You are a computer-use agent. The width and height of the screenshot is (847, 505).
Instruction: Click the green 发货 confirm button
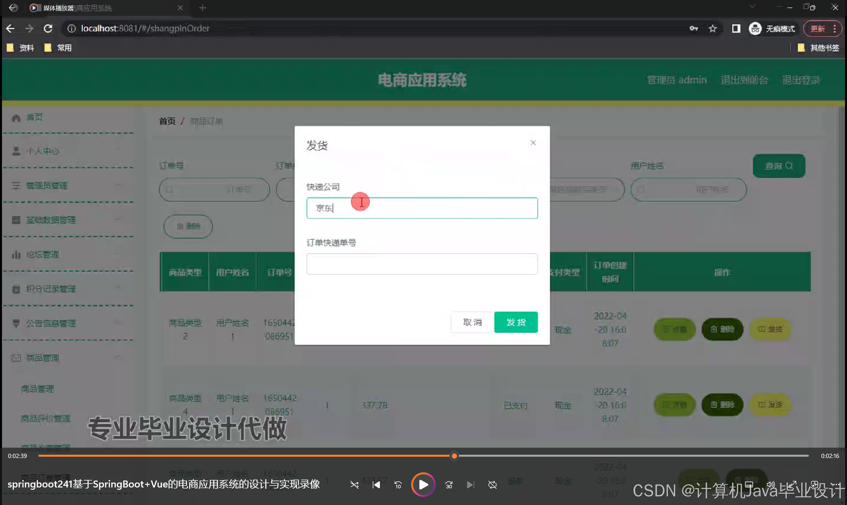pos(516,322)
